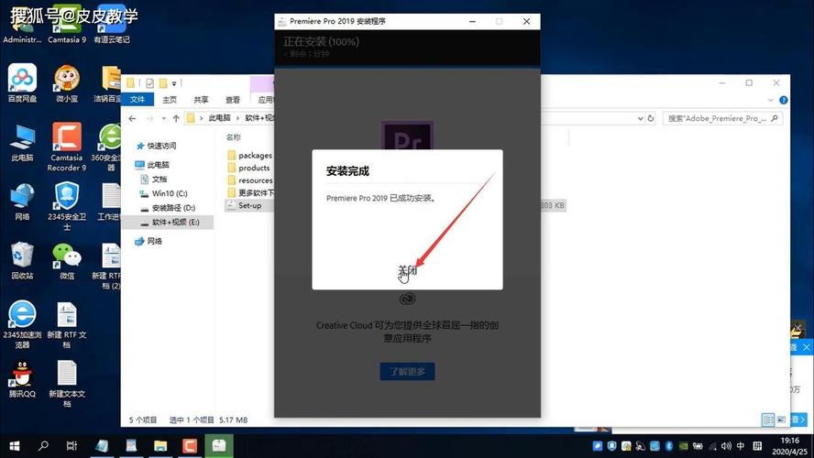The height and width of the screenshot is (458, 814).
Task: Refresh the Explorer folder view
Action: tap(651, 118)
